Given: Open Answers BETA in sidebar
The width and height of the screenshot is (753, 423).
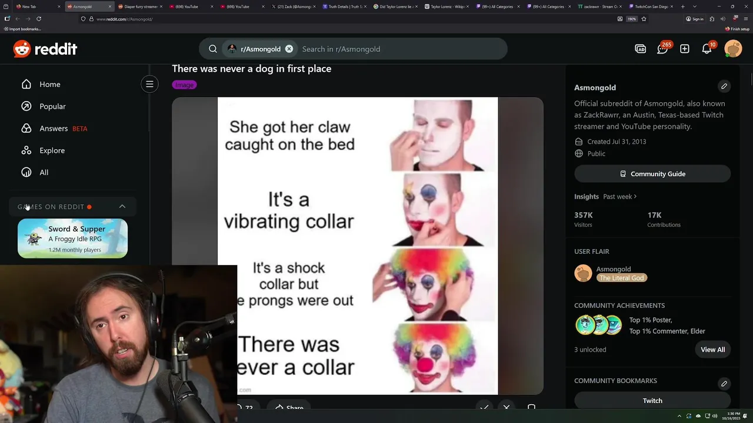Looking at the screenshot, I should (63, 129).
